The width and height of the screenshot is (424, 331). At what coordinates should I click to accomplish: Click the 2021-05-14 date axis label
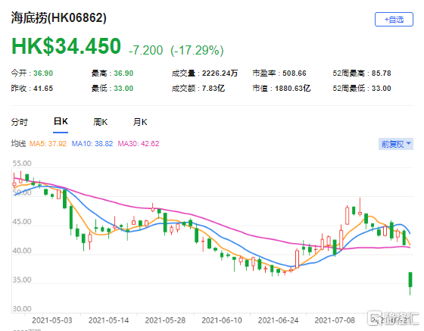pos(109,320)
